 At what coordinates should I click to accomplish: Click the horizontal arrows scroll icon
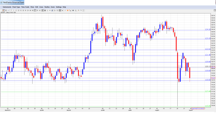(x=50, y=10)
